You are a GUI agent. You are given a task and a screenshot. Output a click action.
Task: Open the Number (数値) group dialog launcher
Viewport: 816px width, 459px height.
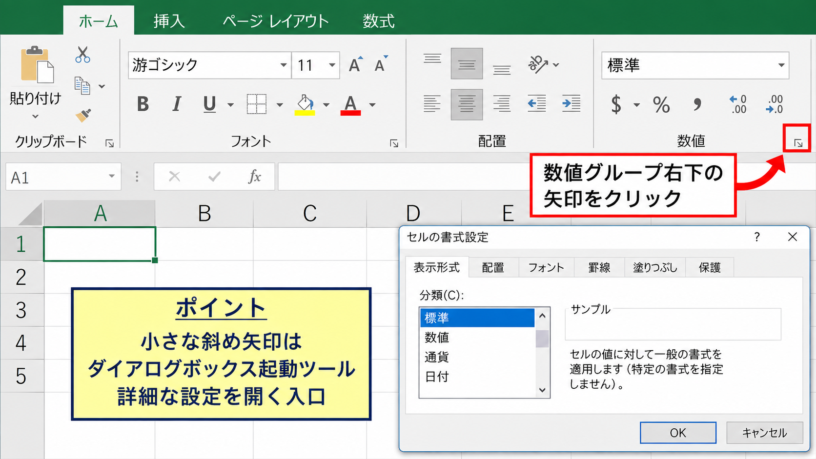tap(798, 143)
